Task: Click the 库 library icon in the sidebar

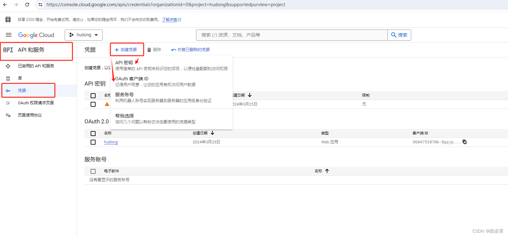Action: coord(8,78)
